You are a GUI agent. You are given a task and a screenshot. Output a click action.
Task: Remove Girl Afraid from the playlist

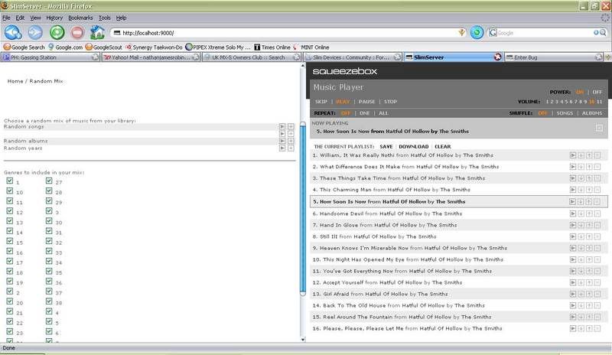597,293
